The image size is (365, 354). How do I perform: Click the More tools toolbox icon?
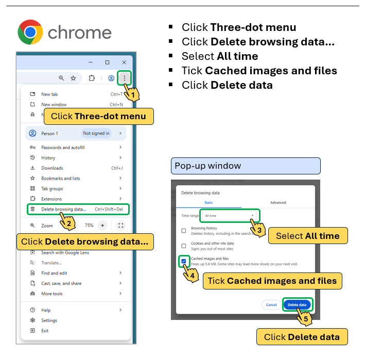click(x=32, y=293)
